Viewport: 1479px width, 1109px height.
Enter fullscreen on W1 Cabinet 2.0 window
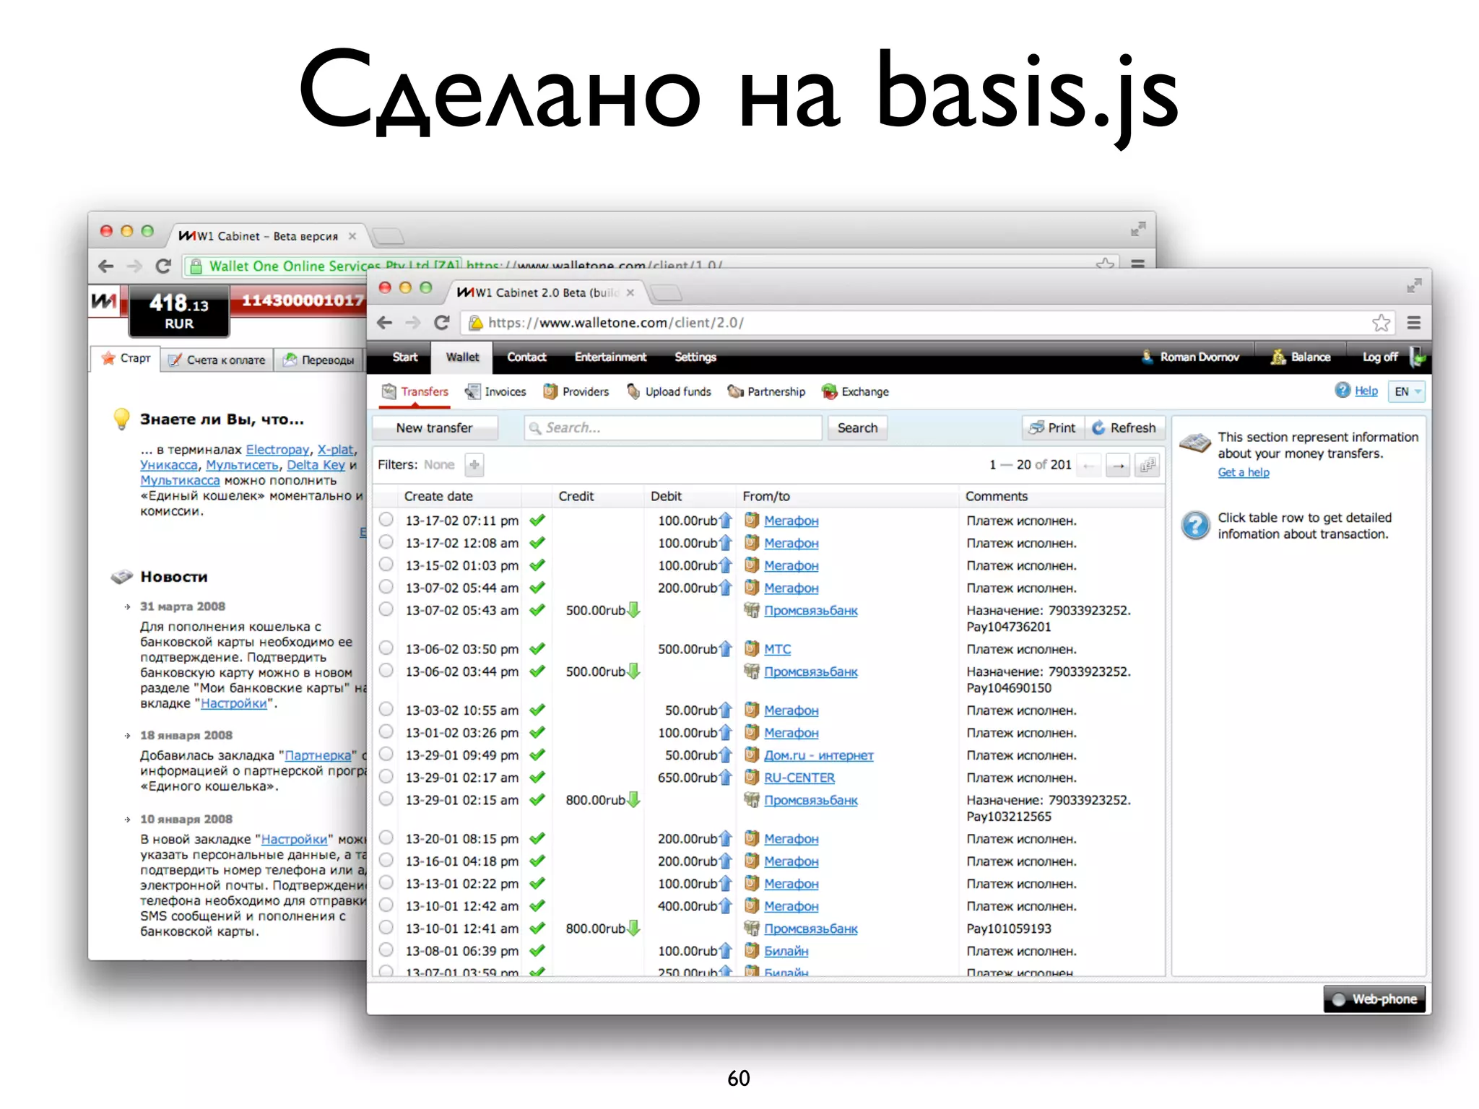pyautogui.click(x=1413, y=286)
